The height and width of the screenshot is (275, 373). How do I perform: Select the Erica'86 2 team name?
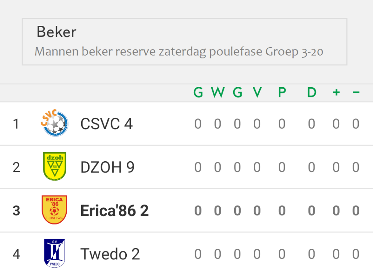(x=114, y=211)
